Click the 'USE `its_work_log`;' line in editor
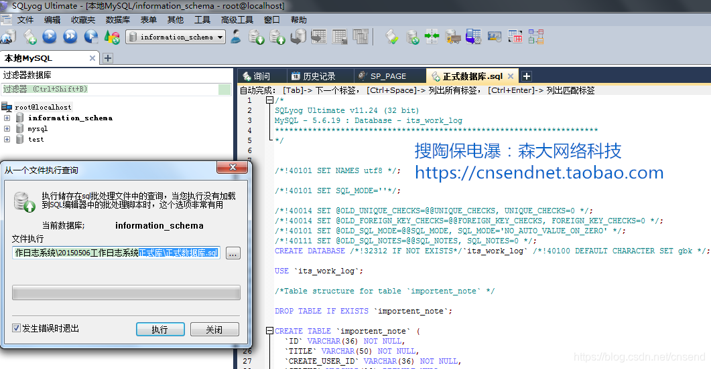The image size is (711, 369). coord(319,271)
